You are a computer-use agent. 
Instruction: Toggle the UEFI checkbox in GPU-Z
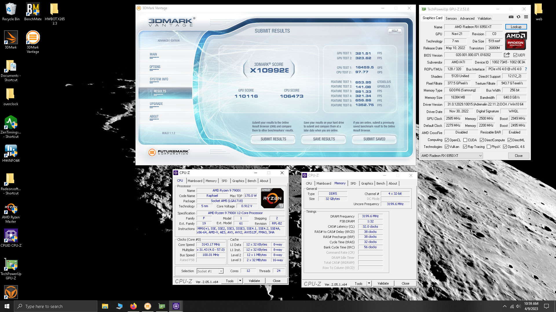coord(515,55)
